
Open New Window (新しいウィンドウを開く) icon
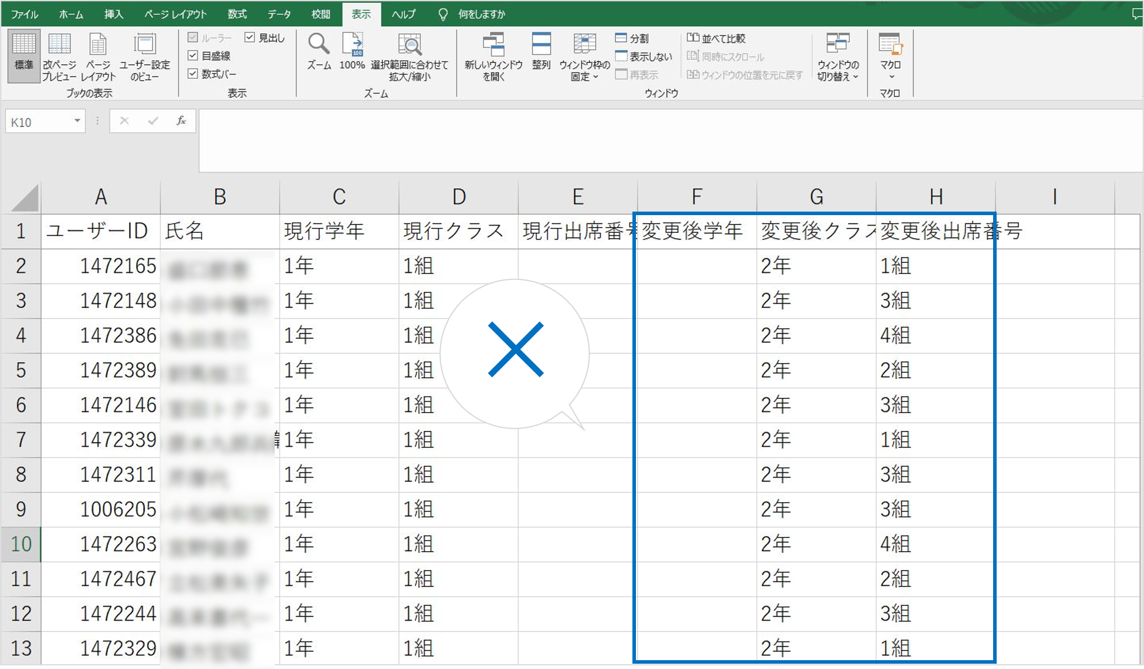[x=493, y=45]
